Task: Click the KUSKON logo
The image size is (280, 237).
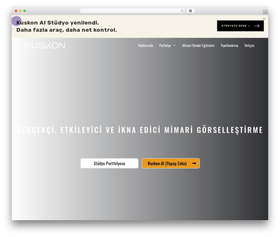Action: coord(45,45)
